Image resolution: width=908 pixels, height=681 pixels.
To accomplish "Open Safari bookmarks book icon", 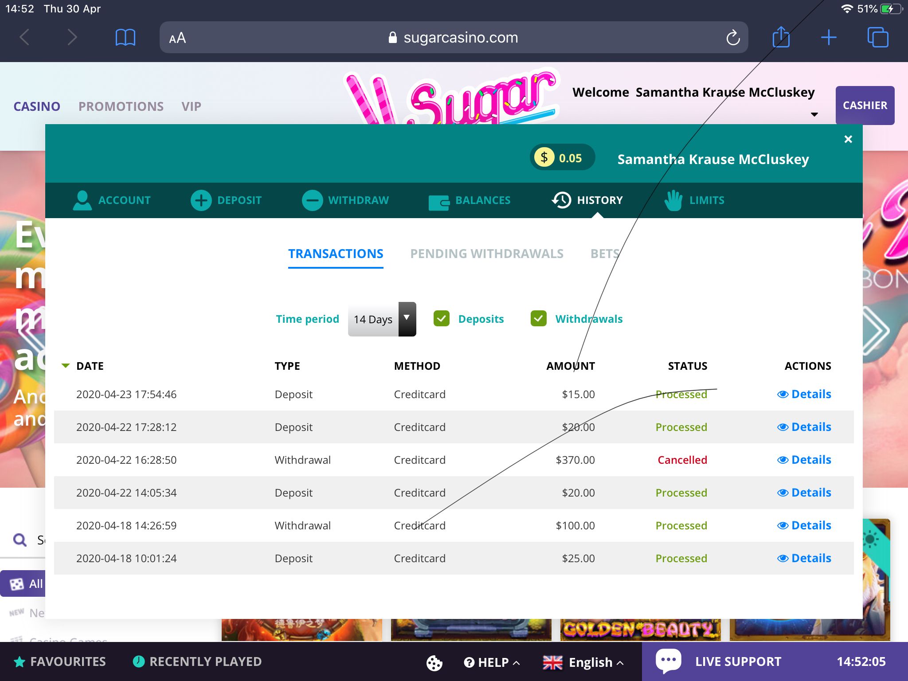I will [x=125, y=37].
